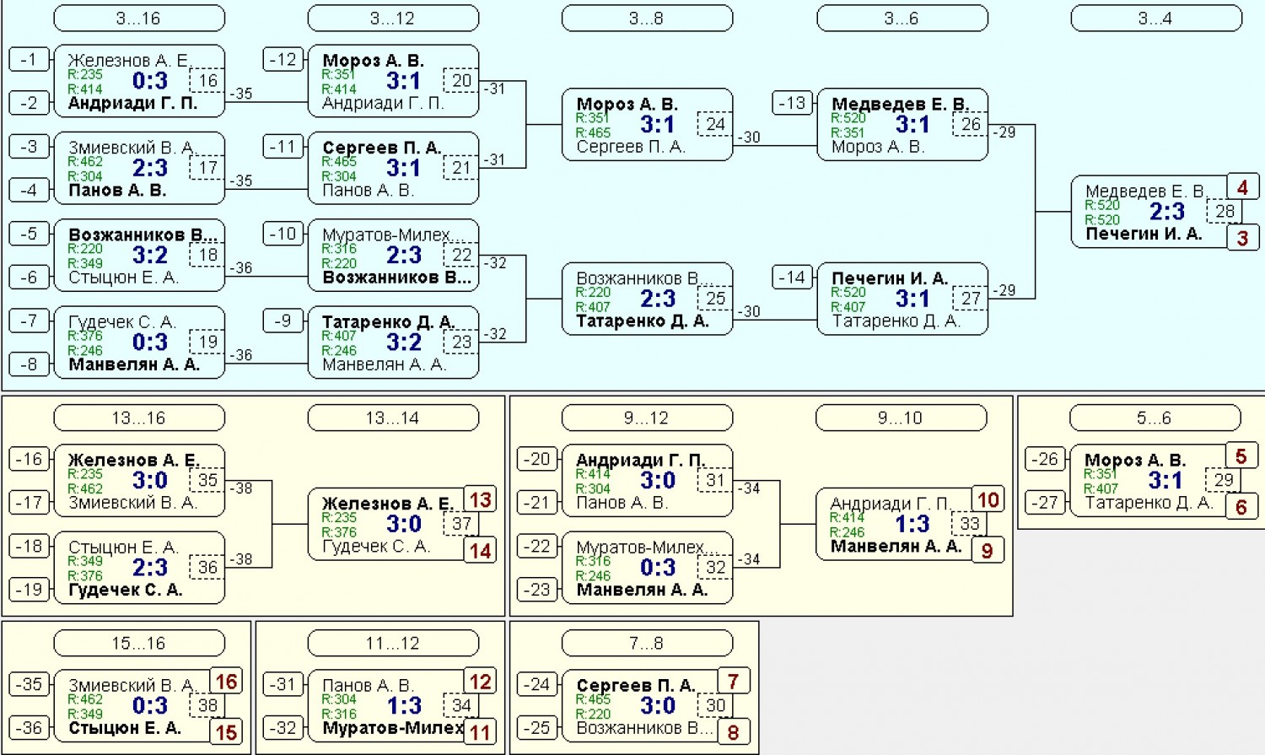Click Манвелян А. А. in match 19
The image size is (1265, 755).
134,364
